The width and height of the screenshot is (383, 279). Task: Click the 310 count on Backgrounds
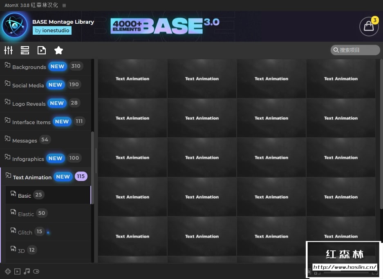76,66
